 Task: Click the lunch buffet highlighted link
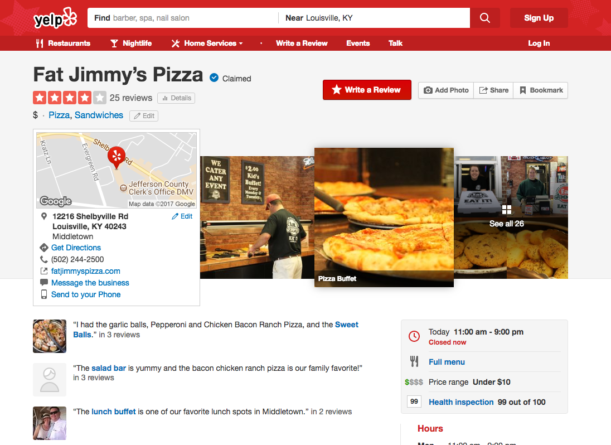coord(113,412)
